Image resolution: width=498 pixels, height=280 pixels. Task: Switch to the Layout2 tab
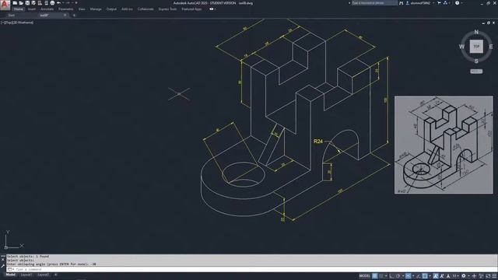point(44,275)
